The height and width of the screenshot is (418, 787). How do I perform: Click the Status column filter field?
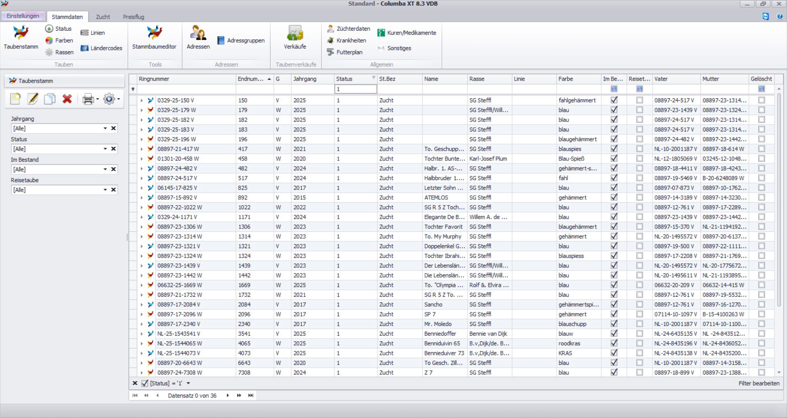[x=355, y=89]
